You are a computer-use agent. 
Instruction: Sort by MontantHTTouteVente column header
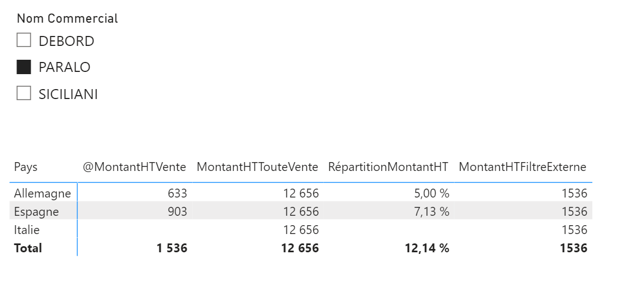257,167
